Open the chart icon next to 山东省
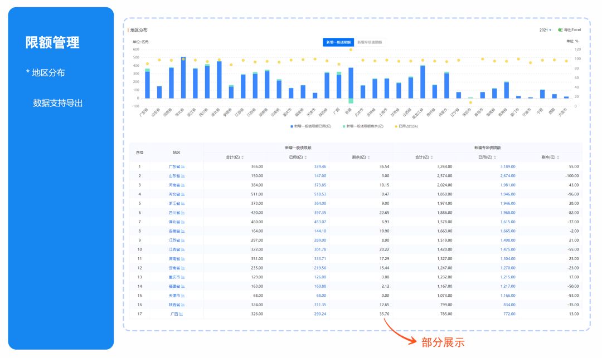 183,175
